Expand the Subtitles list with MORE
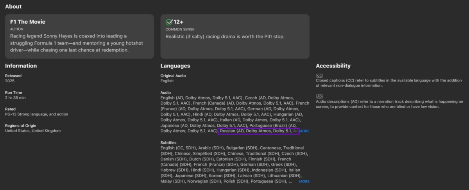This screenshot has width=469, height=190. [304, 181]
